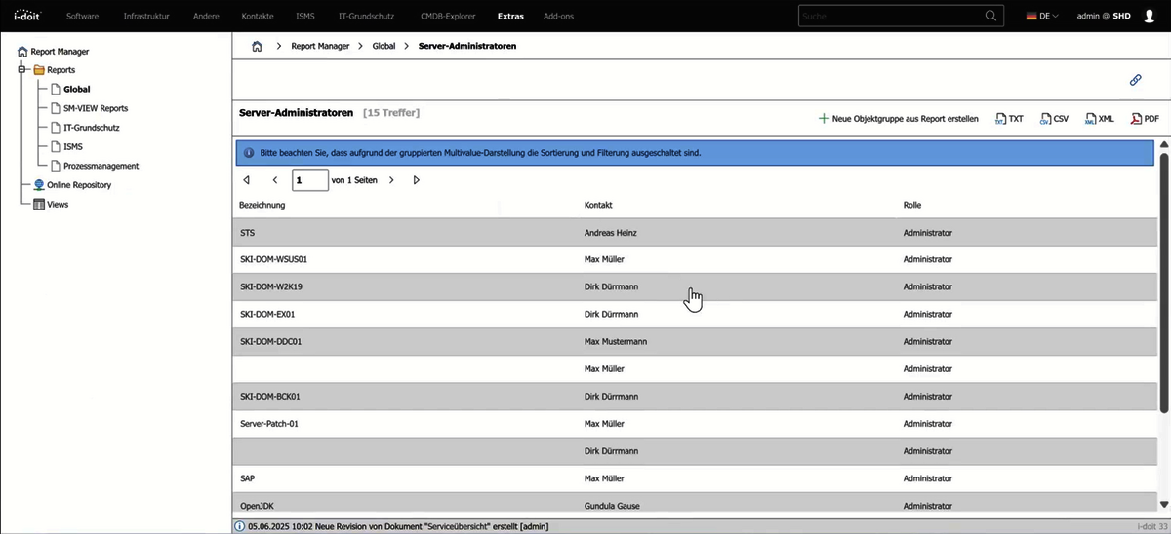Export report as CSV
This screenshot has width=1171, height=534.
coord(1055,119)
